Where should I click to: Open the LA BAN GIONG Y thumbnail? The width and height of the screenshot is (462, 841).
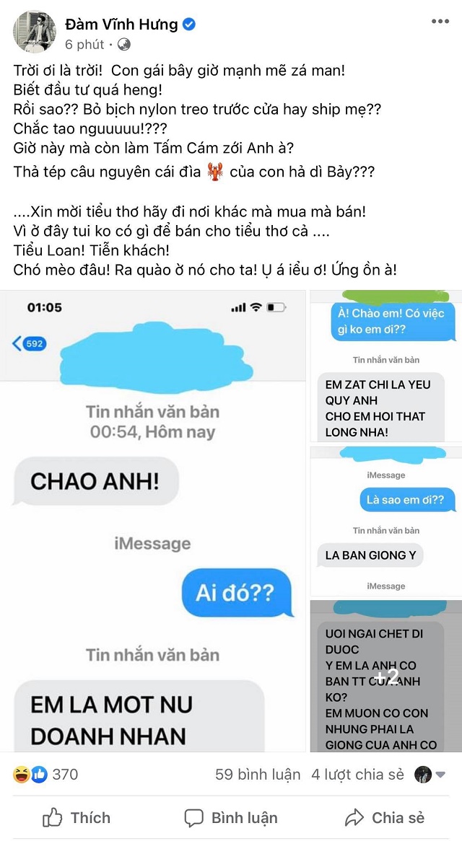385,521
